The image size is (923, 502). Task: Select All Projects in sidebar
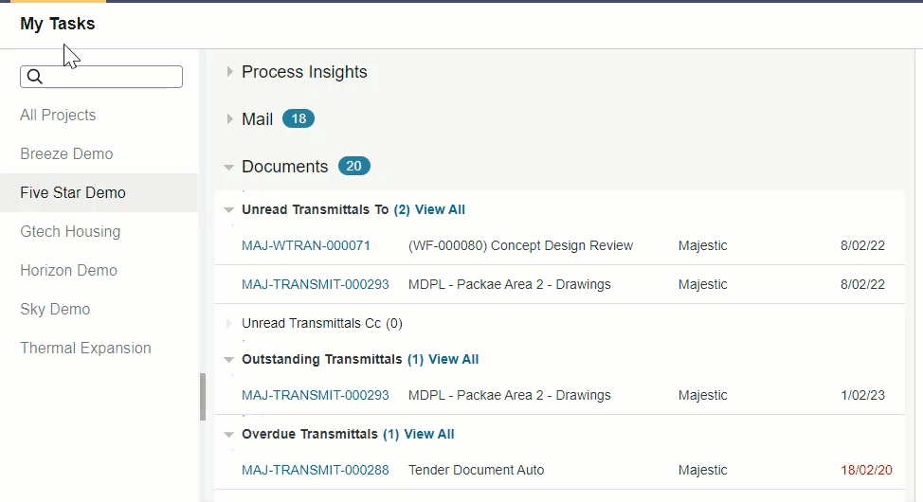click(x=58, y=115)
